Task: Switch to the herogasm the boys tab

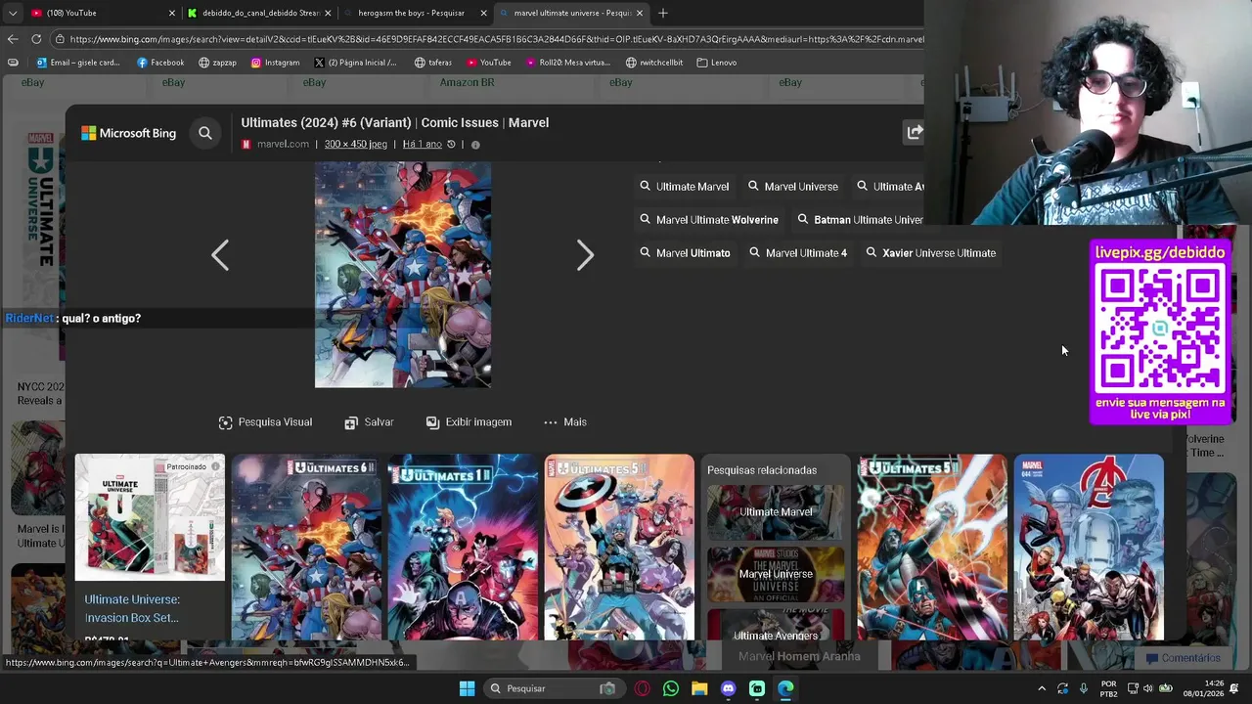Action: (x=415, y=13)
